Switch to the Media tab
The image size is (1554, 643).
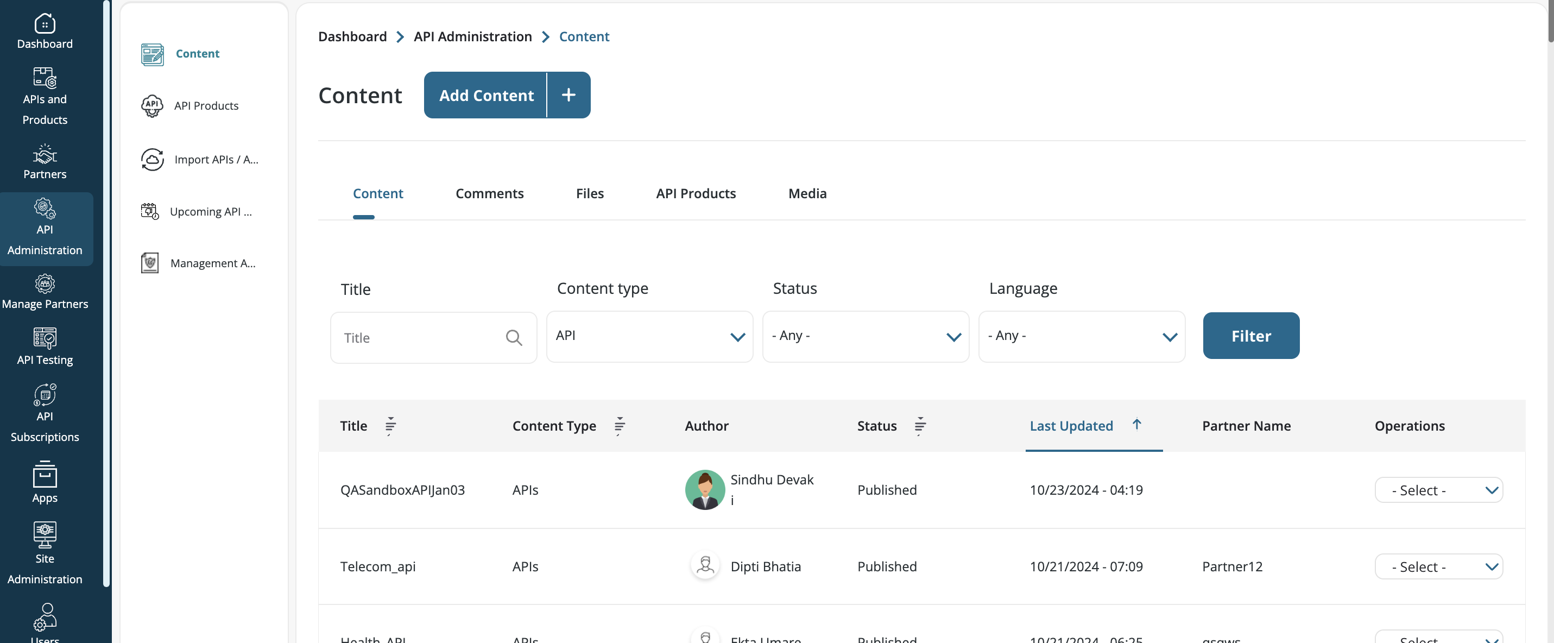pyautogui.click(x=807, y=194)
